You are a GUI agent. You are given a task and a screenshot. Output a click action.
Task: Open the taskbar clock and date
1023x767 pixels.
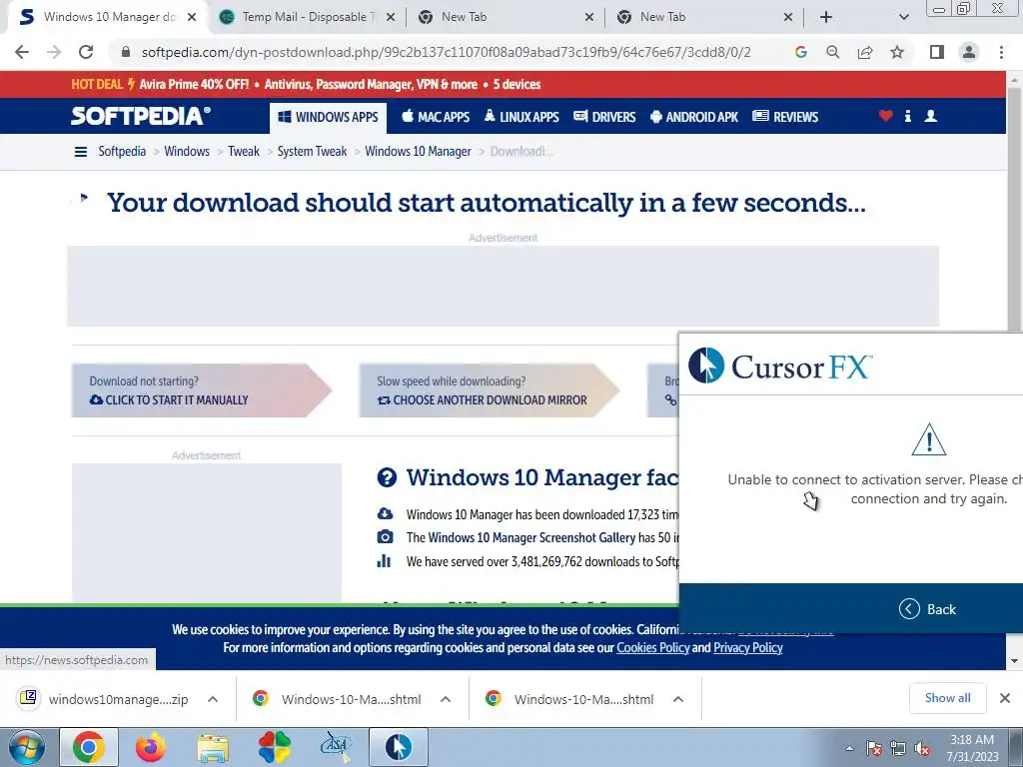point(972,748)
